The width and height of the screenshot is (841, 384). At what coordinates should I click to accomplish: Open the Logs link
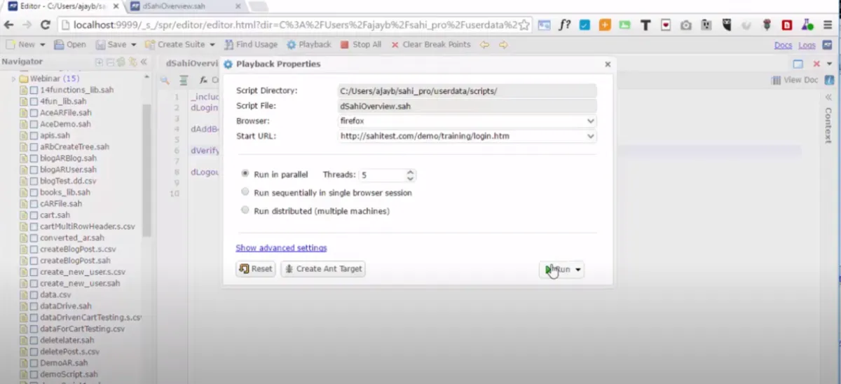tap(807, 45)
